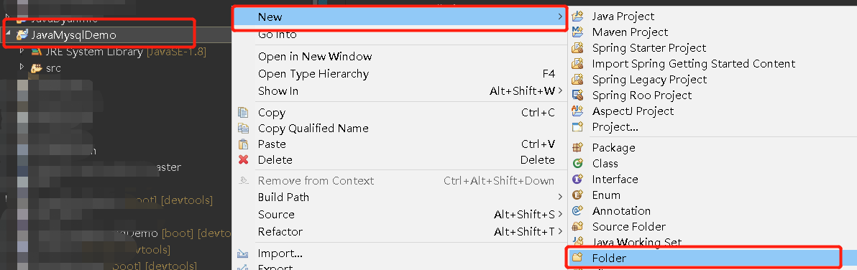Viewport: 857px width, 270px height.
Task: Click the purple Interface icon
Action: click(x=577, y=180)
